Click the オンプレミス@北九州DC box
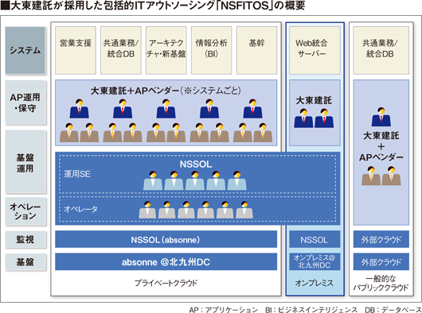The height and width of the screenshot is (313, 422). pos(315,261)
